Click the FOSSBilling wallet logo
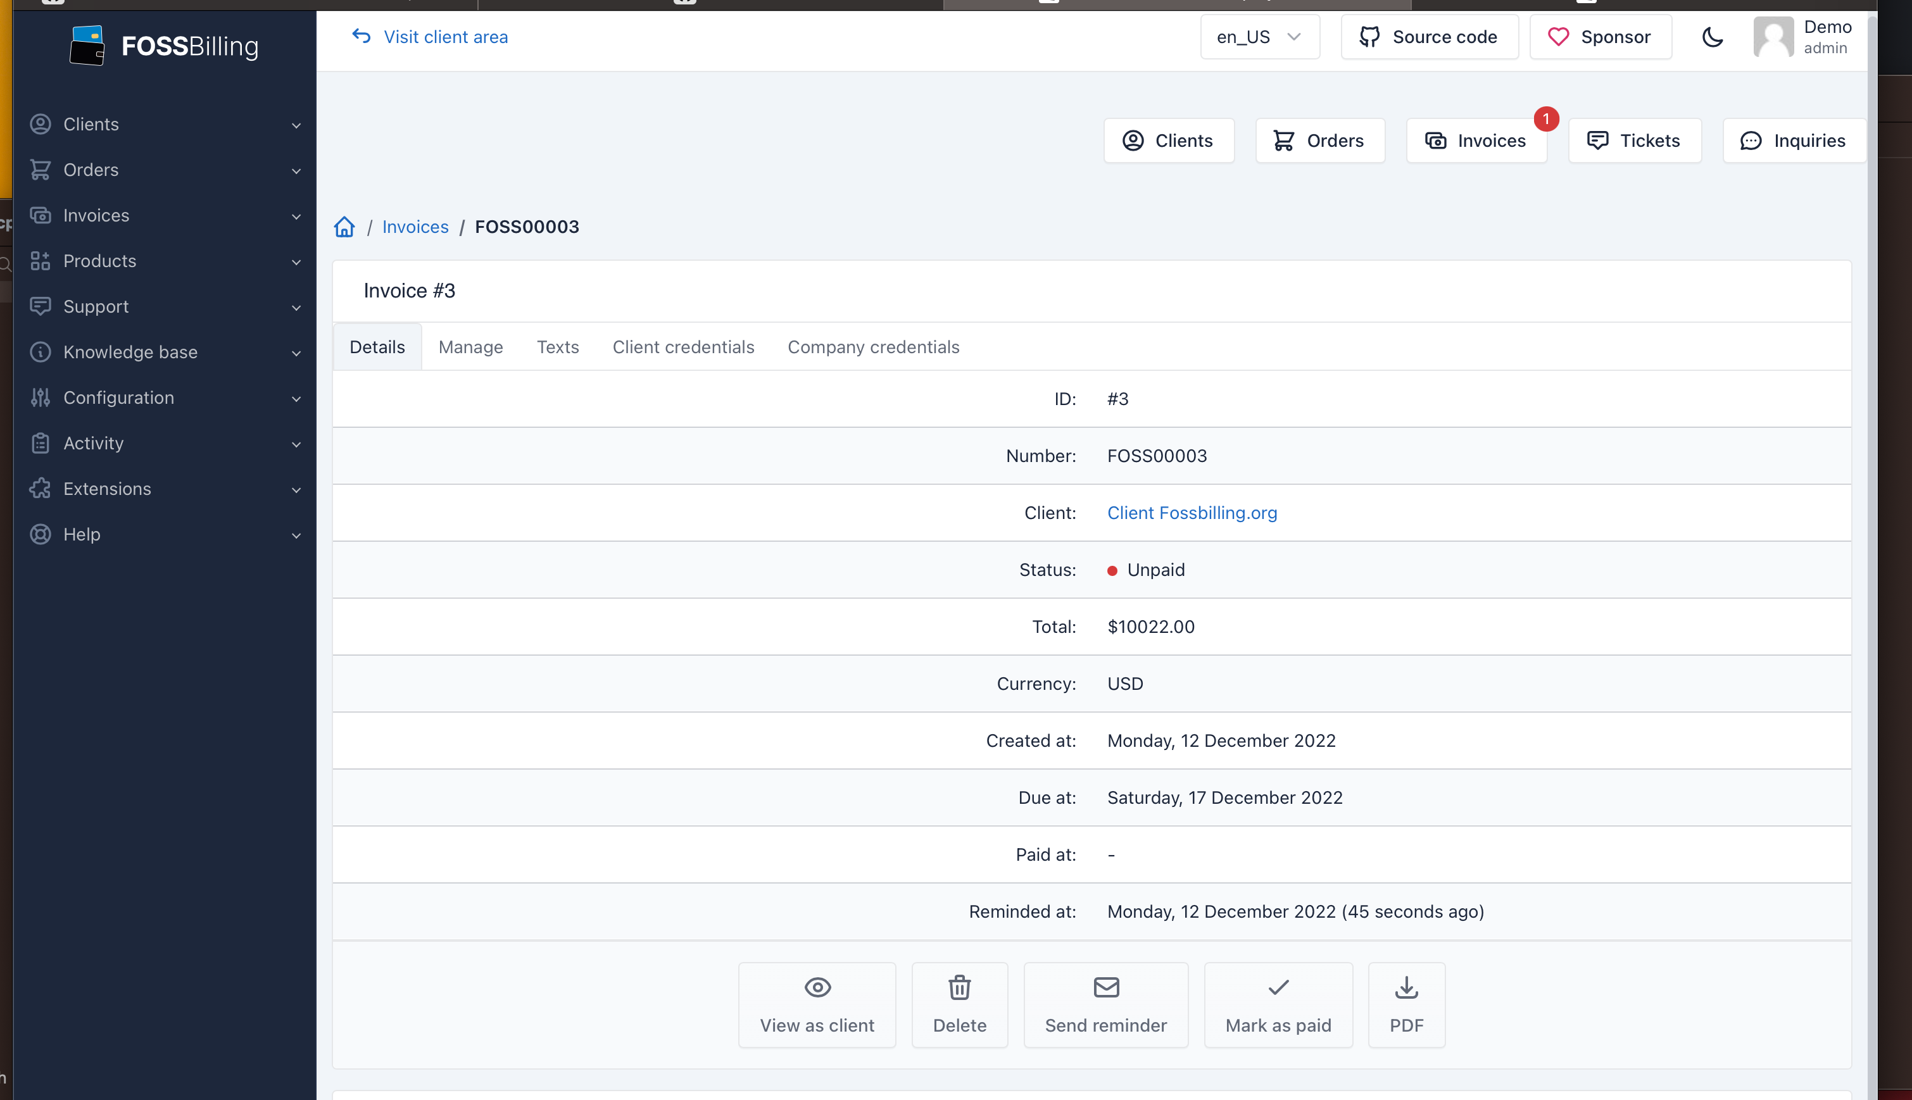 pos(87,46)
